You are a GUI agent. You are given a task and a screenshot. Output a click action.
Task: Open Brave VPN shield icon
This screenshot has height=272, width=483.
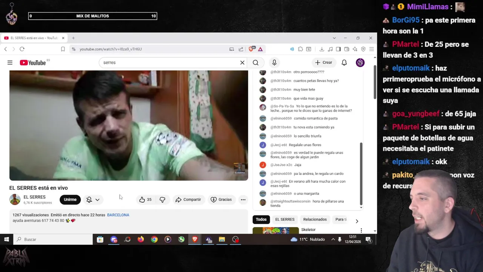coord(363,49)
